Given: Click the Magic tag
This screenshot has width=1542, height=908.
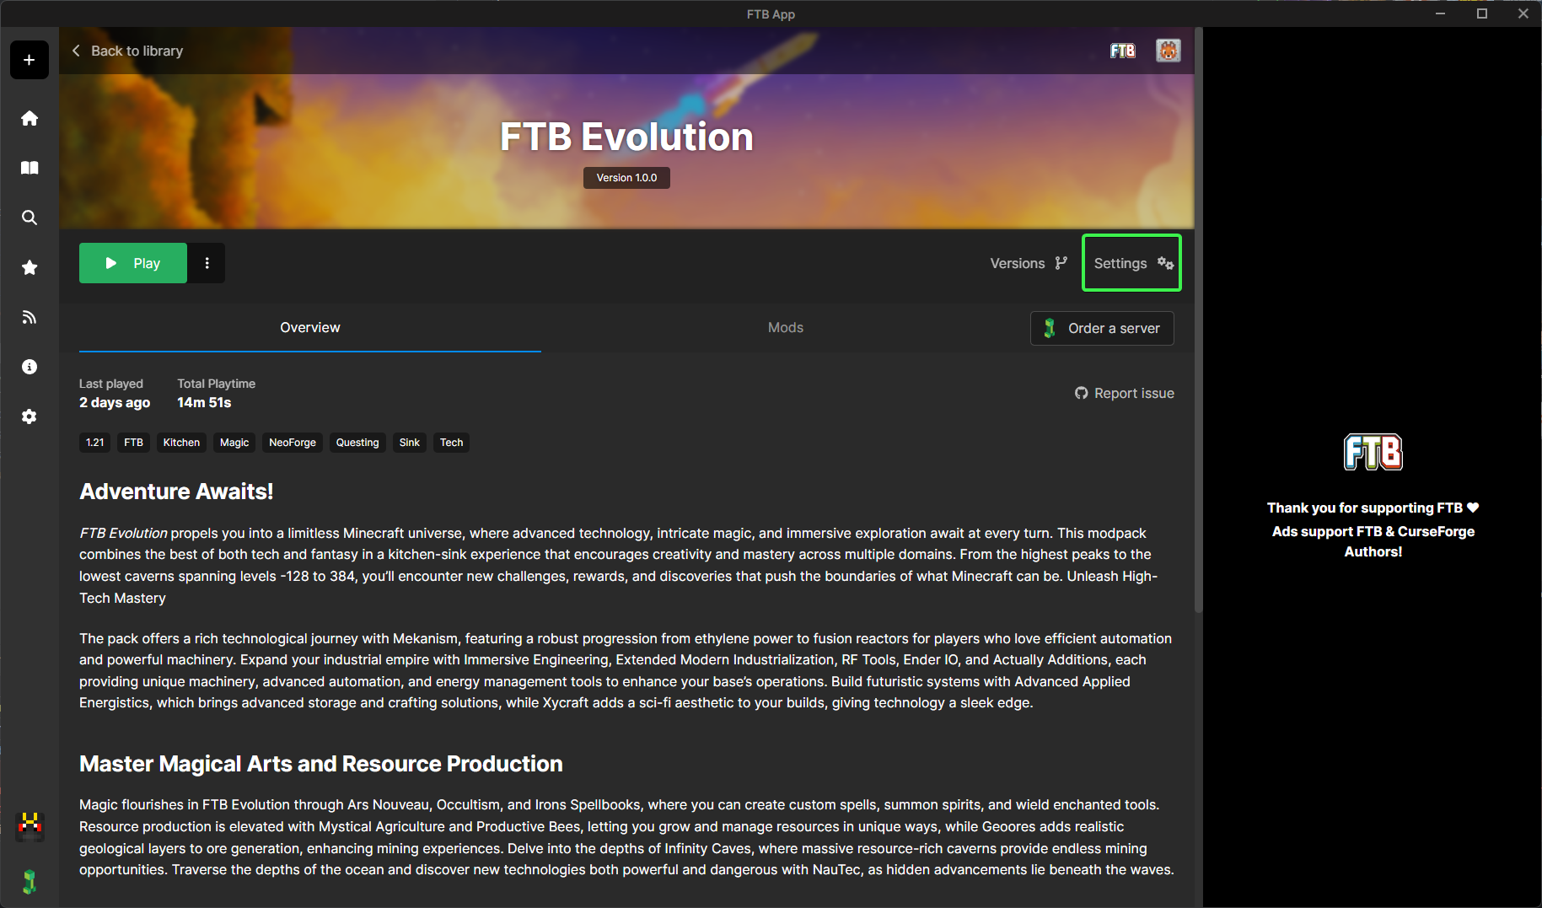Looking at the screenshot, I should (234, 443).
